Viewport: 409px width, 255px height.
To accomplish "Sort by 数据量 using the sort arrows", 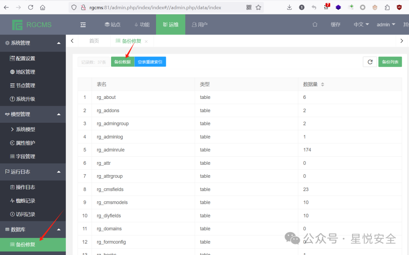I will (322, 84).
